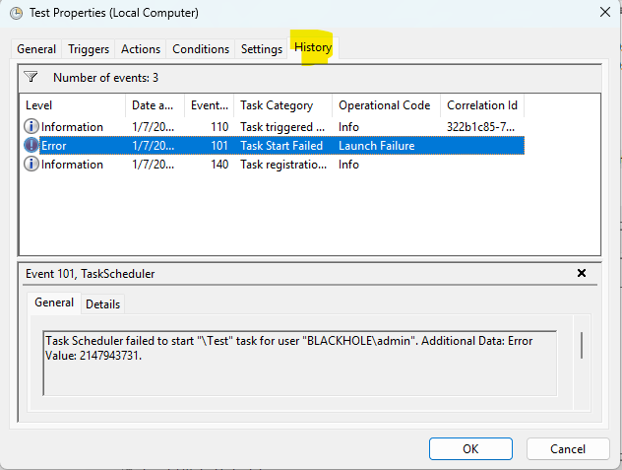Open the Triggers tab
Viewport: 622px width, 470px height.
pos(89,49)
